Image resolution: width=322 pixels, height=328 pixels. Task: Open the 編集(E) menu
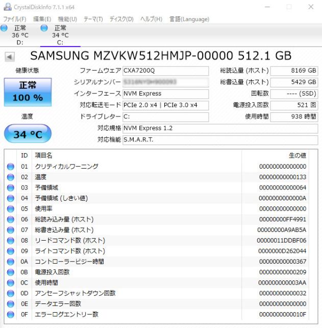tap(42, 19)
